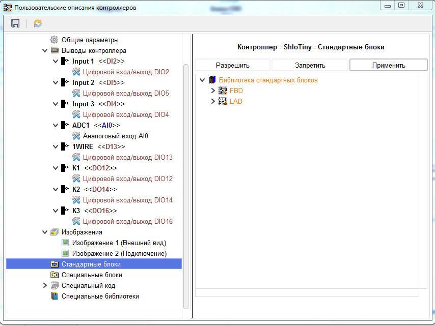Click the pin icon of Input 3
Image resolution: width=435 pixels, height=326 pixels.
click(65, 104)
